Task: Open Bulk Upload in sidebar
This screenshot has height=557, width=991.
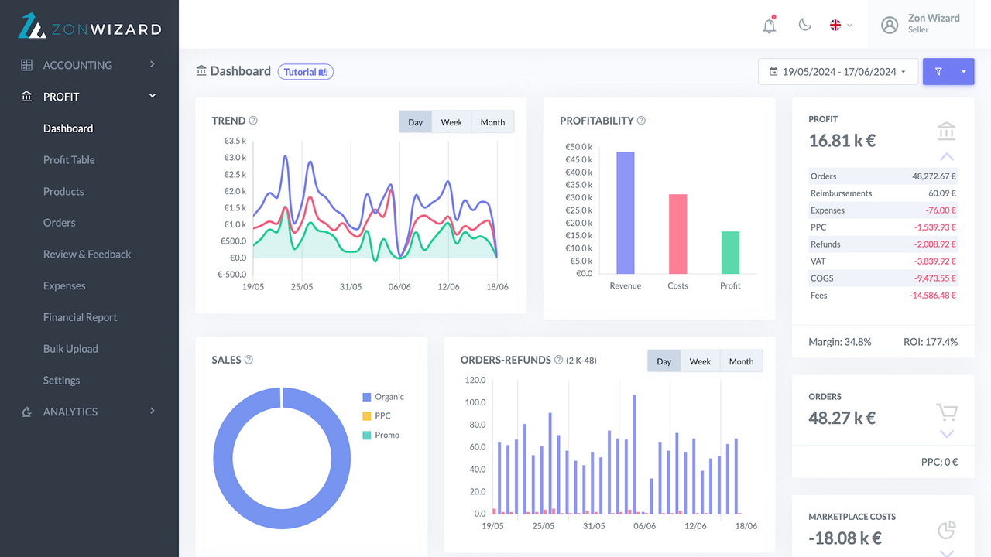Action: [70, 349]
